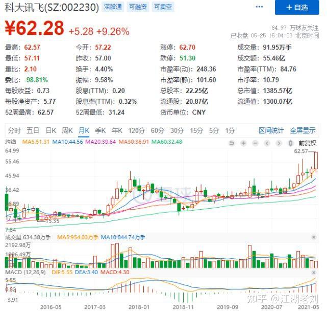
Task: Click the MA5:51.31 indicator label
Action: tap(36, 142)
